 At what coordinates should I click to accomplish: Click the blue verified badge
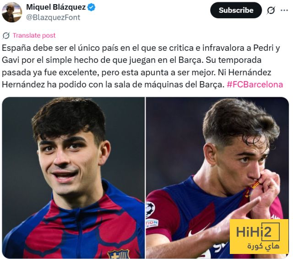(92, 7)
